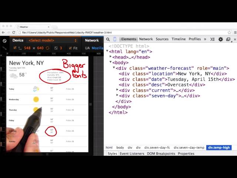This screenshot has height=178, width=237.
Task: Click the Friday forecast row label
Action: pos(11,121)
